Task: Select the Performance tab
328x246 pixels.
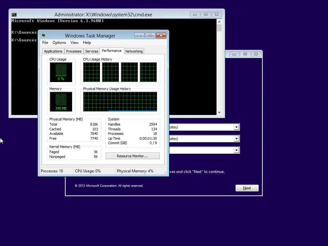Action: (112, 51)
